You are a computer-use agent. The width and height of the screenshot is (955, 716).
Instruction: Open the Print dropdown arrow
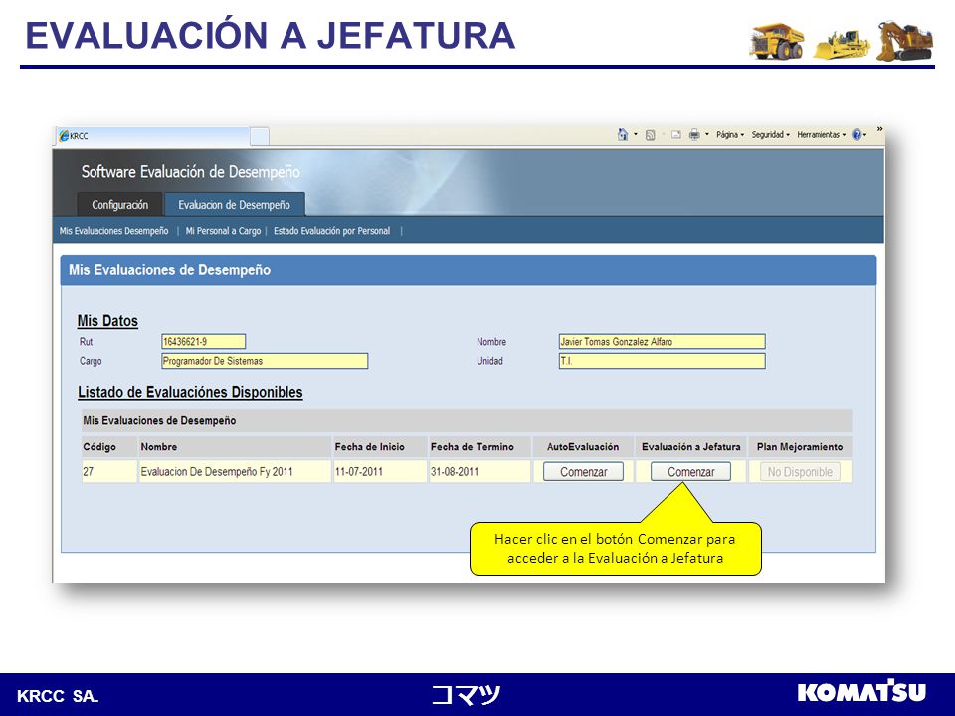pyautogui.click(x=707, y=134)
